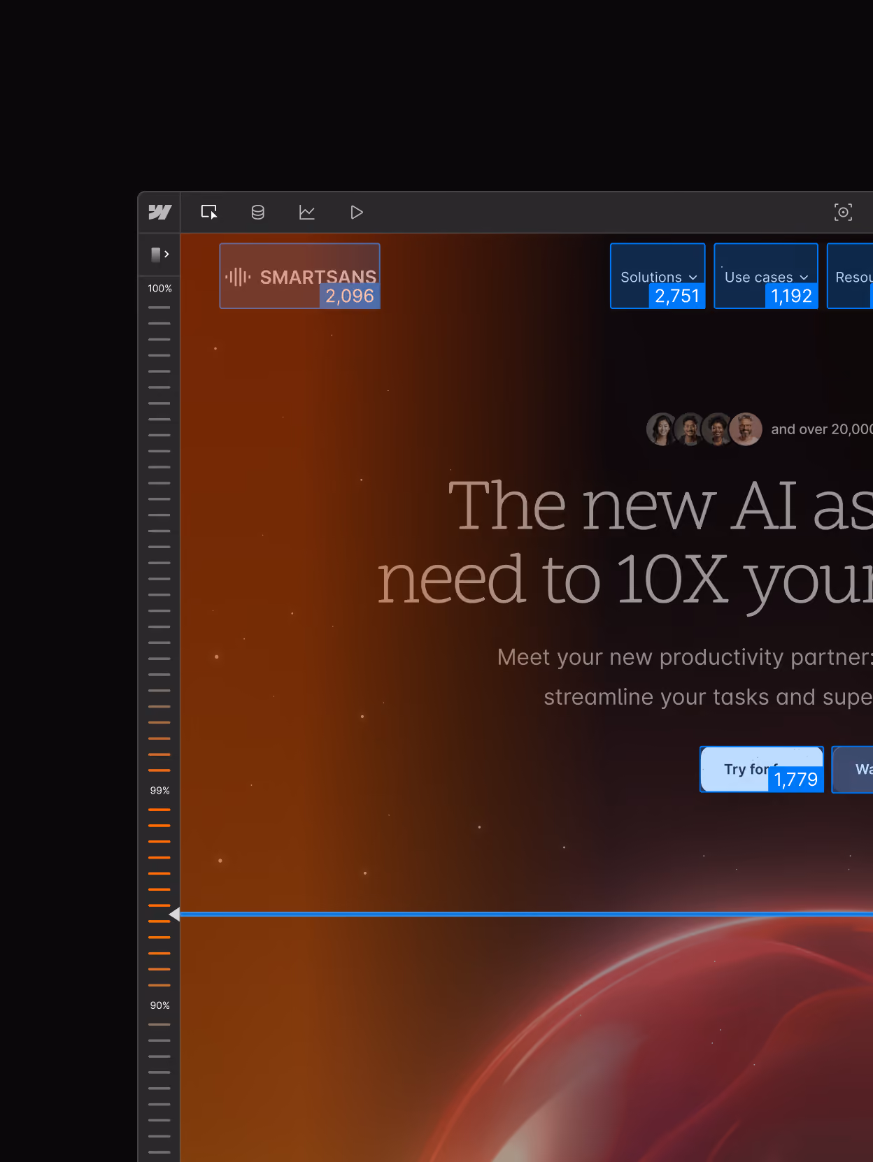Click the 2,096 click count badge

click(350, 296)
